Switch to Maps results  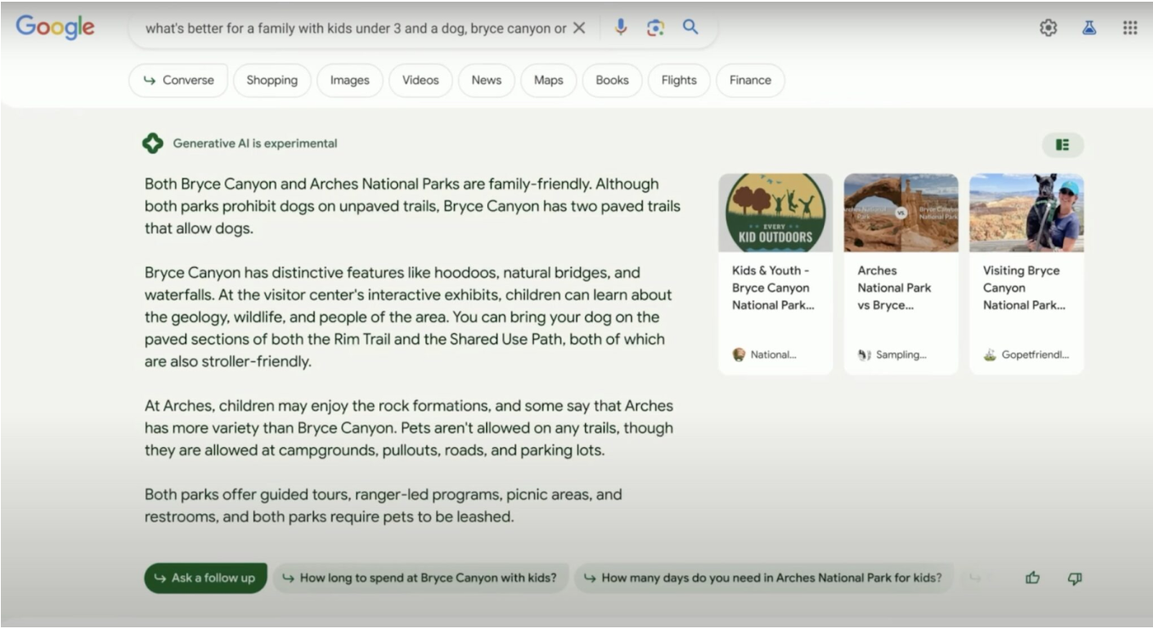click(548, 80)
